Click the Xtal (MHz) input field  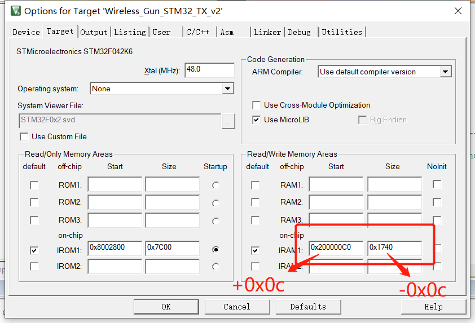(x=209, y=70)
